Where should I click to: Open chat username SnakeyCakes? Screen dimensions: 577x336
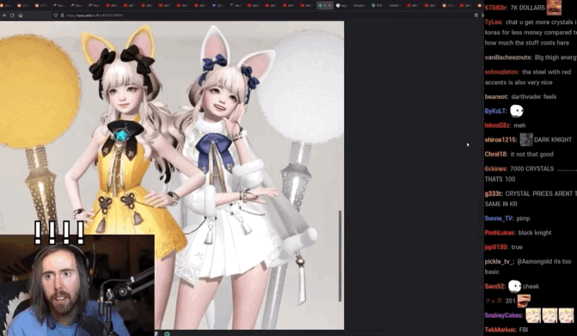(503, 315)
